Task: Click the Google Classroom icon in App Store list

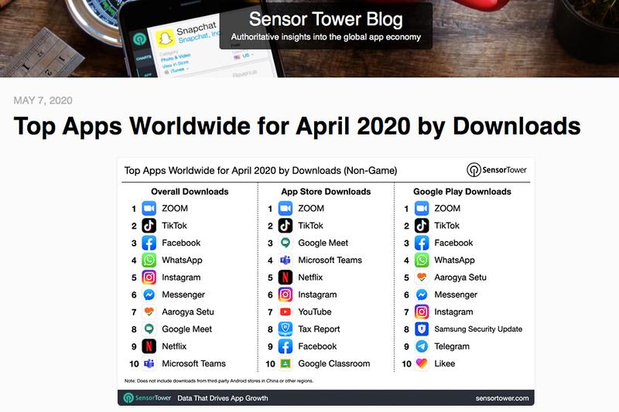Action: click(x=286, y=363)
